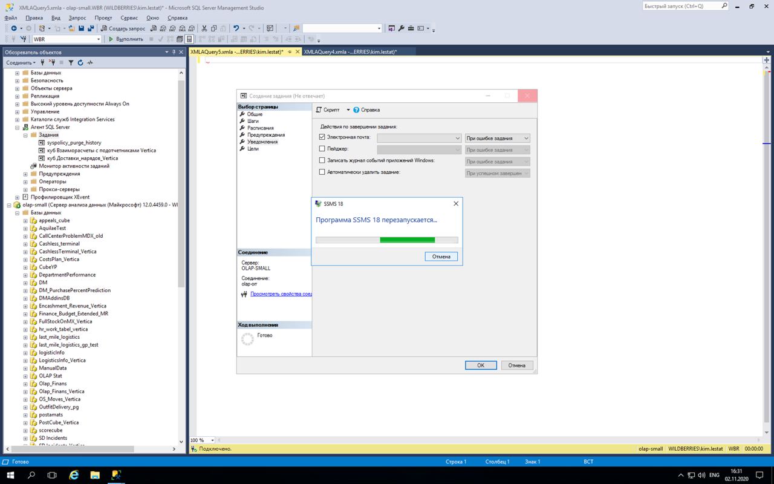This screenshot has width=774, height=484.
Task: Click the Быстрый запуск search field
Action: click(x=686, y=6)
